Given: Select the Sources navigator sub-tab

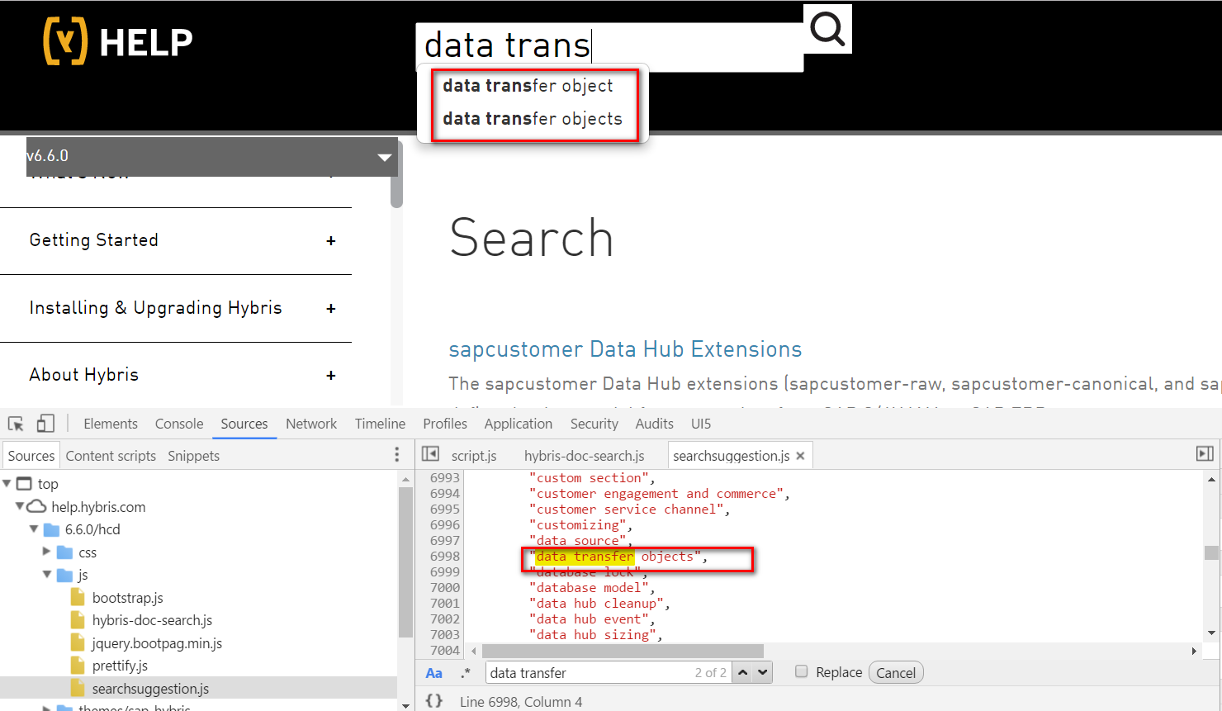Looking at the screenshot, I should [x=31, y=456].
